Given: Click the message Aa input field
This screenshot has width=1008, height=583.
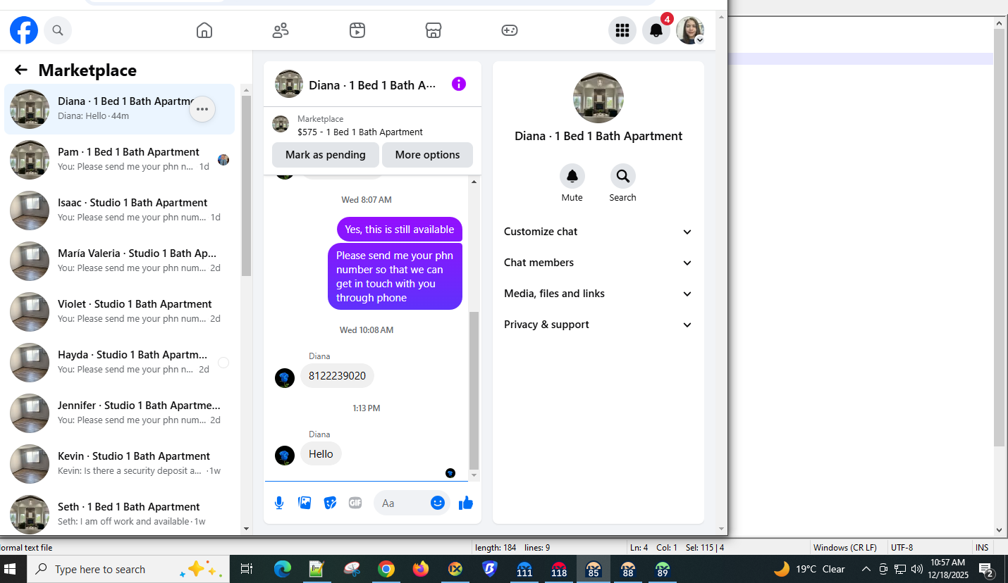Looking at the screenshot, I should (x=403, y=503).
